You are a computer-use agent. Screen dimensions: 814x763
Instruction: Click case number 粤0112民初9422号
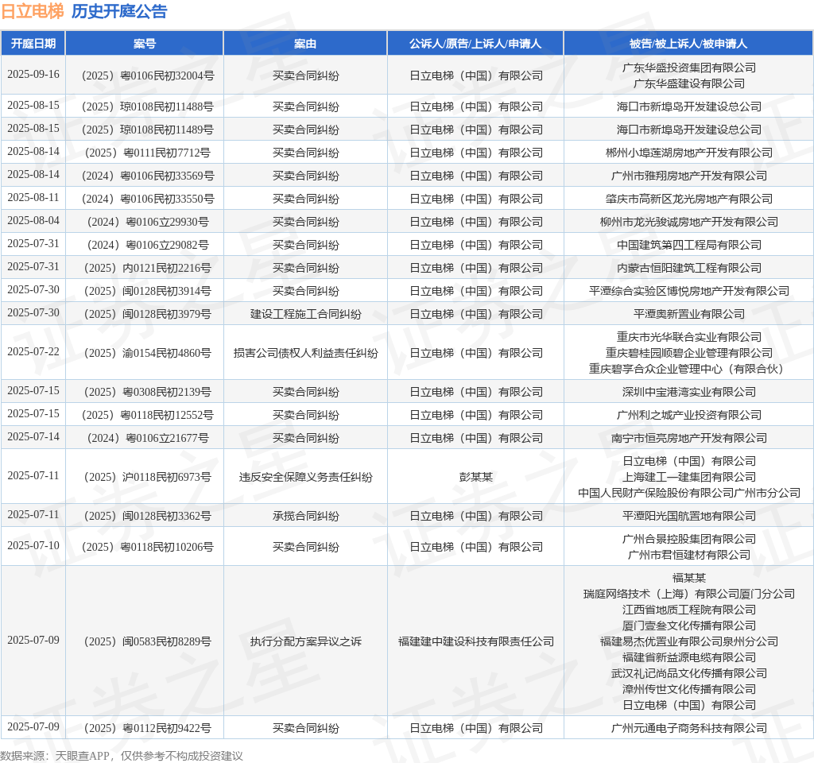[x=148, y=728]
